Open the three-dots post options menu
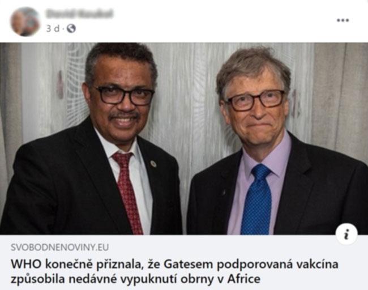The height and width of the screenshot is (290, 368). point(343,20)
